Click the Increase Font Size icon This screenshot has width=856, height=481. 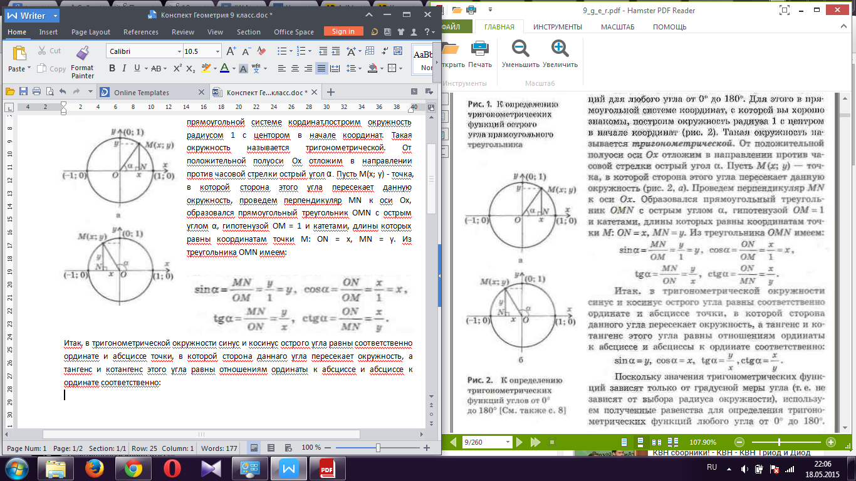[231, 51]
